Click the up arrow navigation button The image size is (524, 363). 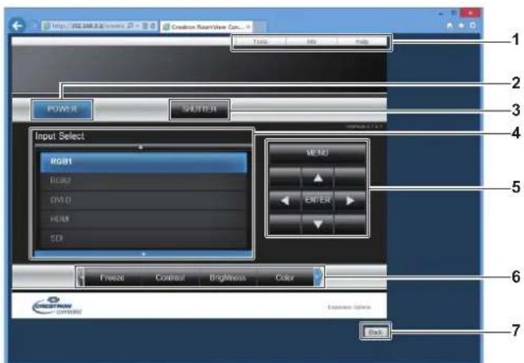pyautogui.click(x=317, y=178)
